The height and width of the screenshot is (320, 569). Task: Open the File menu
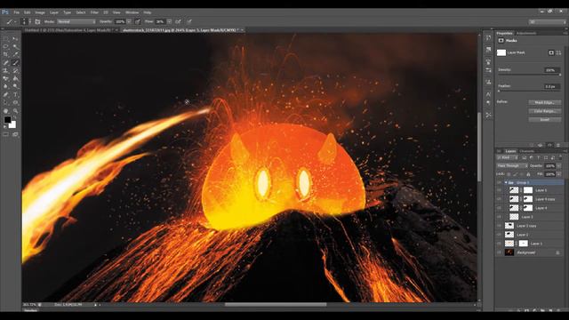tap(17, 12)
